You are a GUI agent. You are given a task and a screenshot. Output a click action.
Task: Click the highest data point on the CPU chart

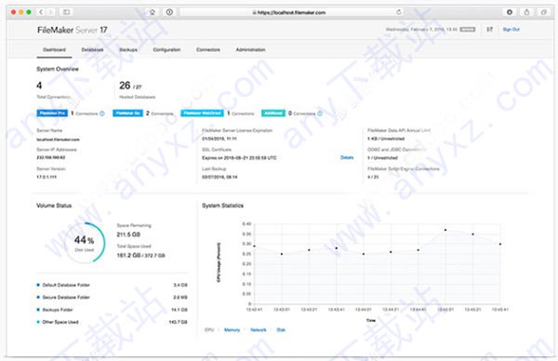(445, 230)
